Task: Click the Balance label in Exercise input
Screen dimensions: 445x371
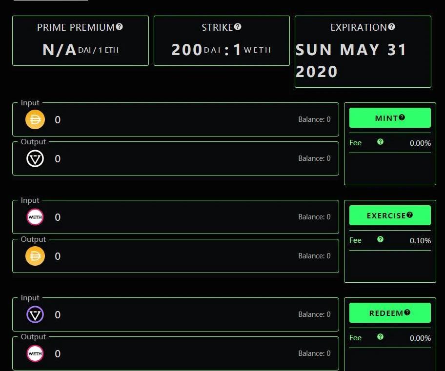Action: 314,217
